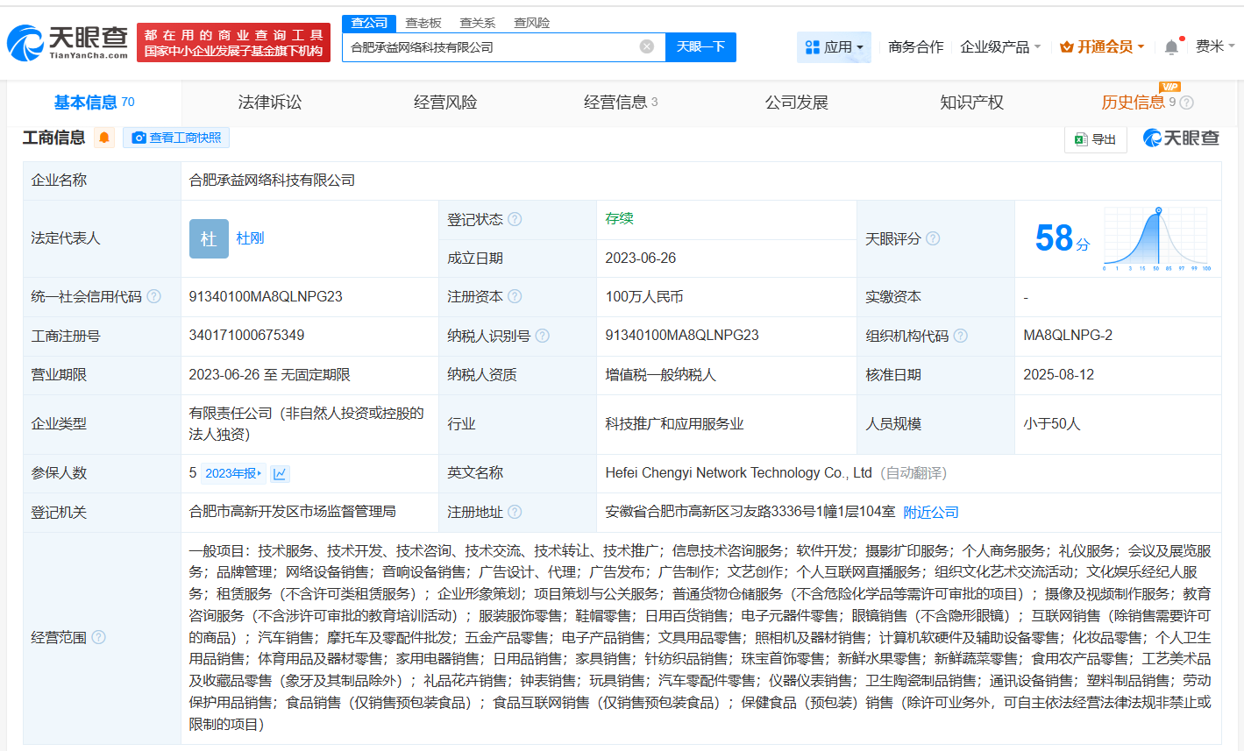
Task: Open the 费米 user menu
Action: click(1215, 46)
